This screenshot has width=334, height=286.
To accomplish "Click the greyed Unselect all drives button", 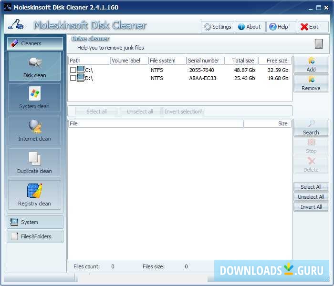I will click(x=140, y=111).
